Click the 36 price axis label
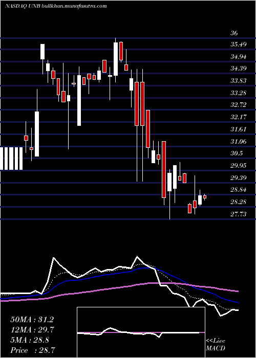This screenshot has width=256, height=358. [234, 33]
